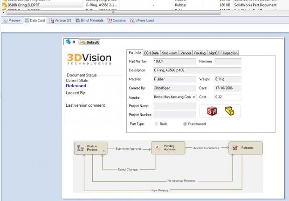Click the yellow part model icon
The height and width of the screenshot is (201, 289).
pyautogui.click(x=229, y=111)
